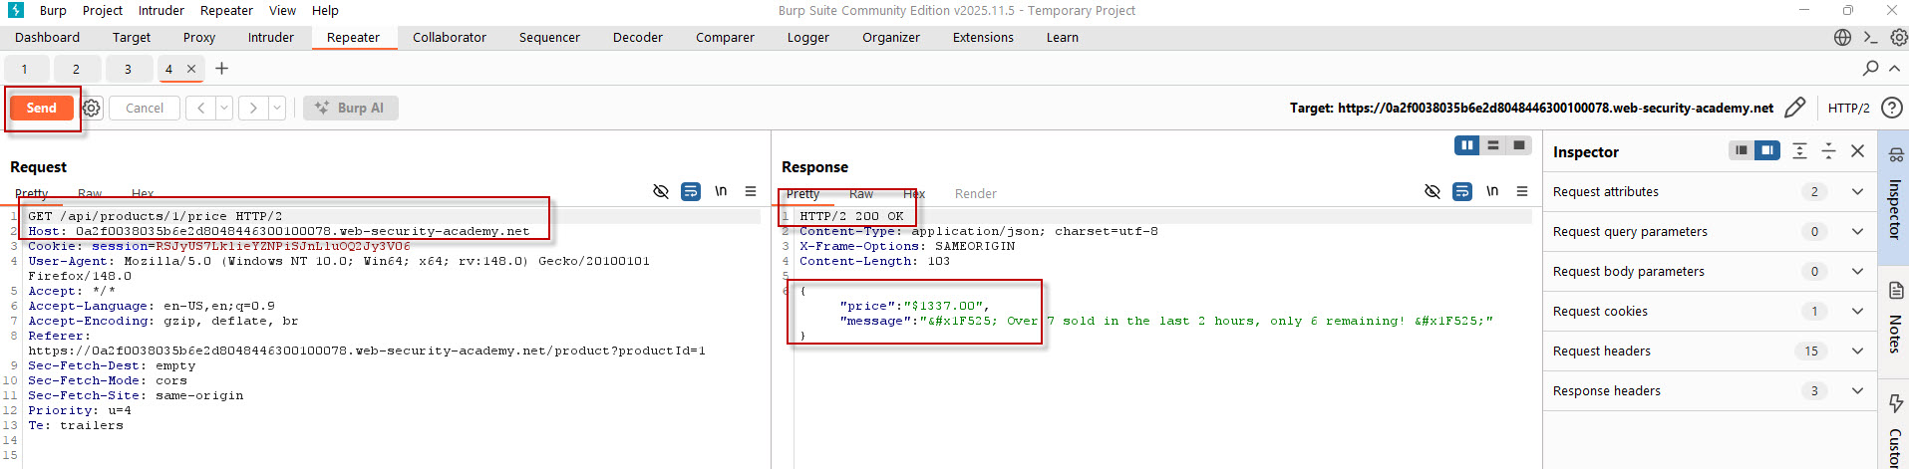Toggle \n newline display in Request panel
Screen dimensions: 1909x469
[721, 191]
